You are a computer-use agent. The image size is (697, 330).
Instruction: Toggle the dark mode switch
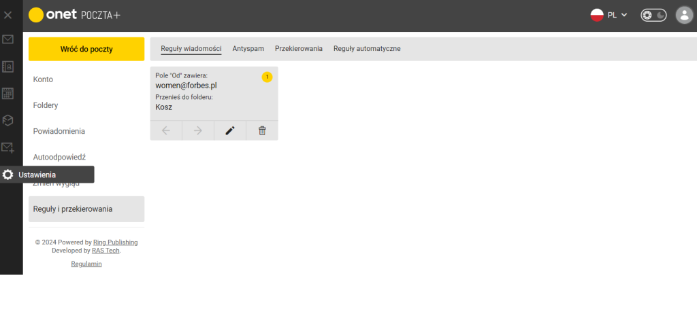tap(653, 15)
